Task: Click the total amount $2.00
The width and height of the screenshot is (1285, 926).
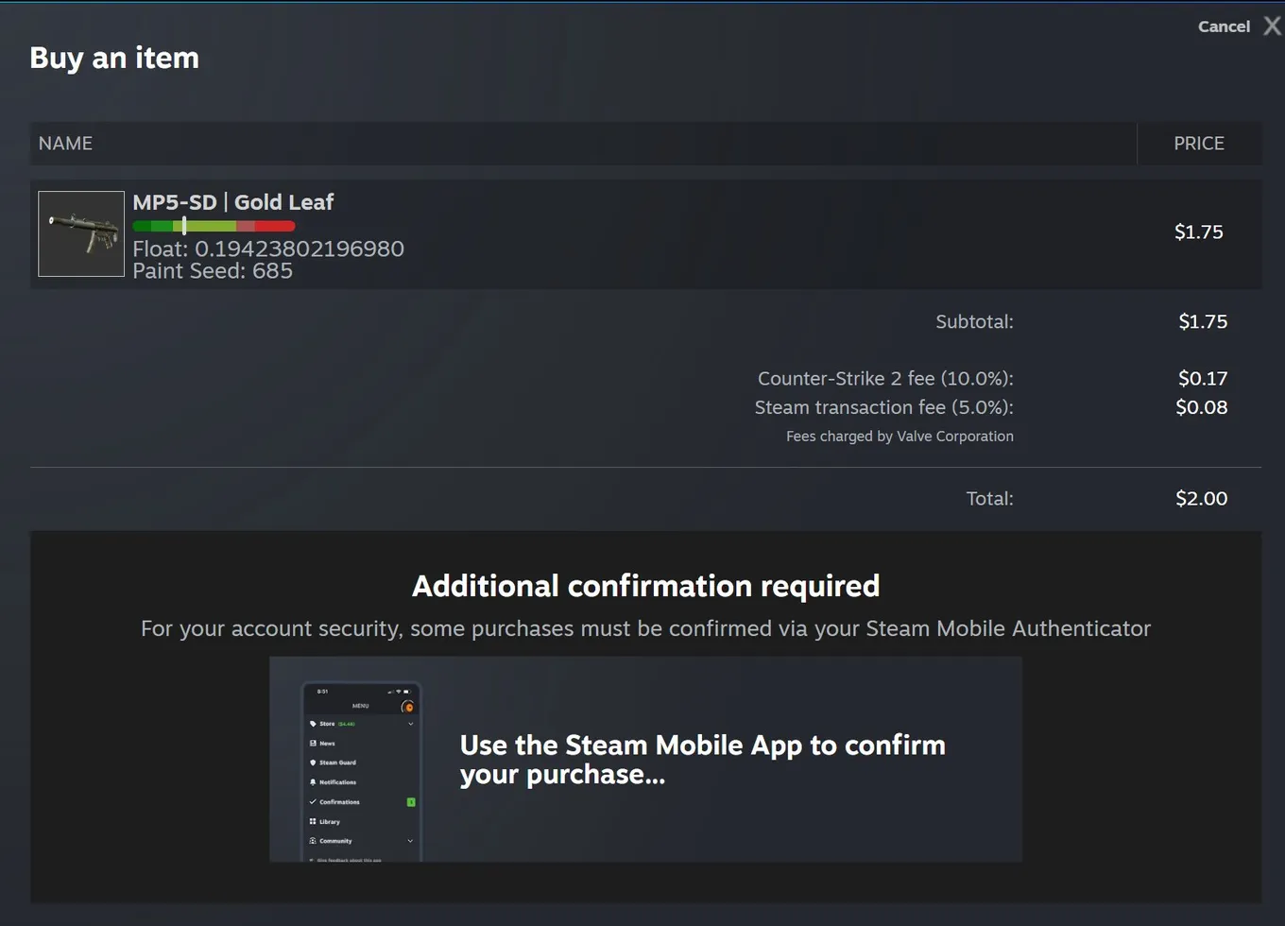Action: [1202, 499]
